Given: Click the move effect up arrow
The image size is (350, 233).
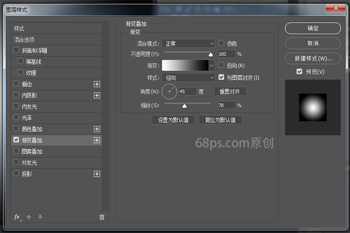Looking at the screenshot, I should tap(29, 217).
